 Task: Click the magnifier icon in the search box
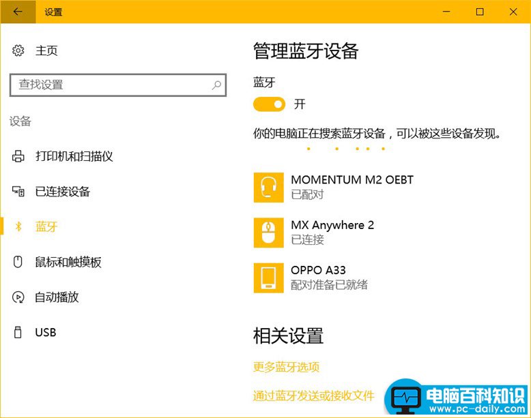click(216, 85)
